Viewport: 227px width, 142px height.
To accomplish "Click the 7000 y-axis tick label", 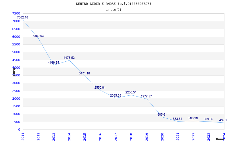I will (x=16, y=21).
